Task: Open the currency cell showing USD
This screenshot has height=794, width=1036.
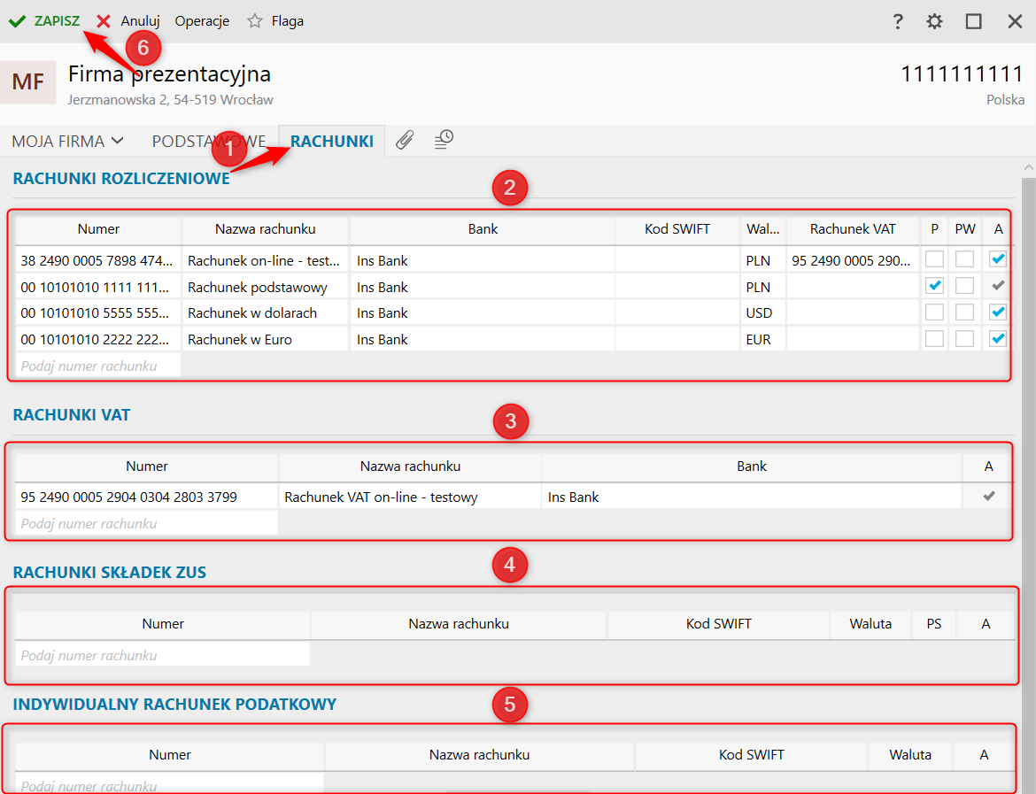Action: pos(760,313)
